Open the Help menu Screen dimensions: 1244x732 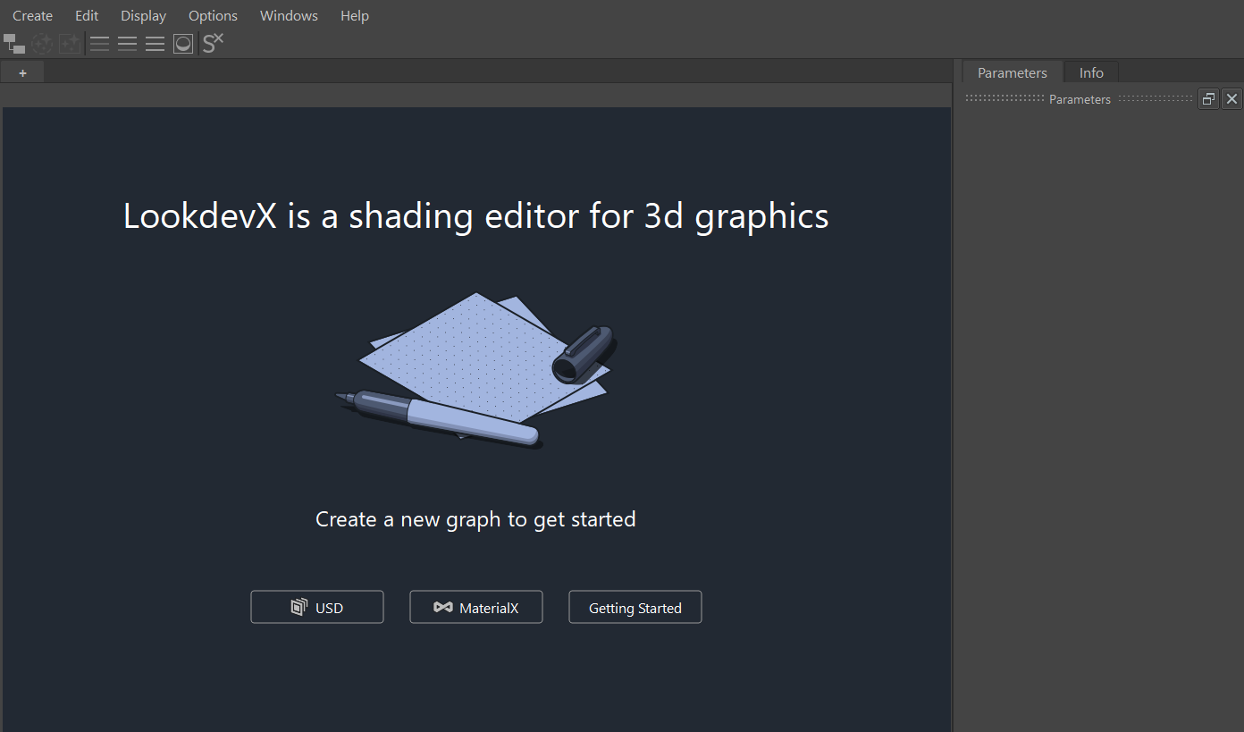355,15
